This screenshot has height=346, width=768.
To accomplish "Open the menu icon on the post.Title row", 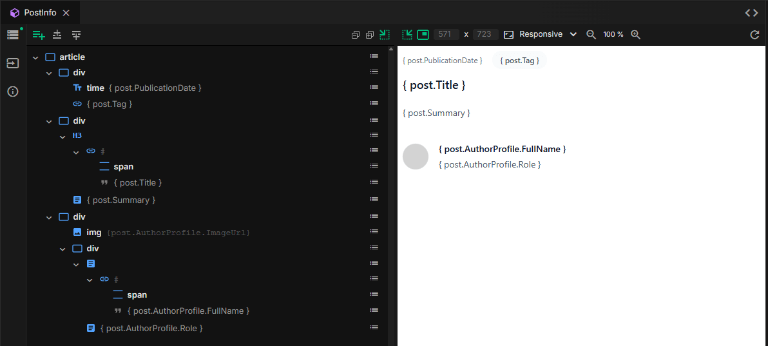I will pyautogui.click(x=374, y=182).
